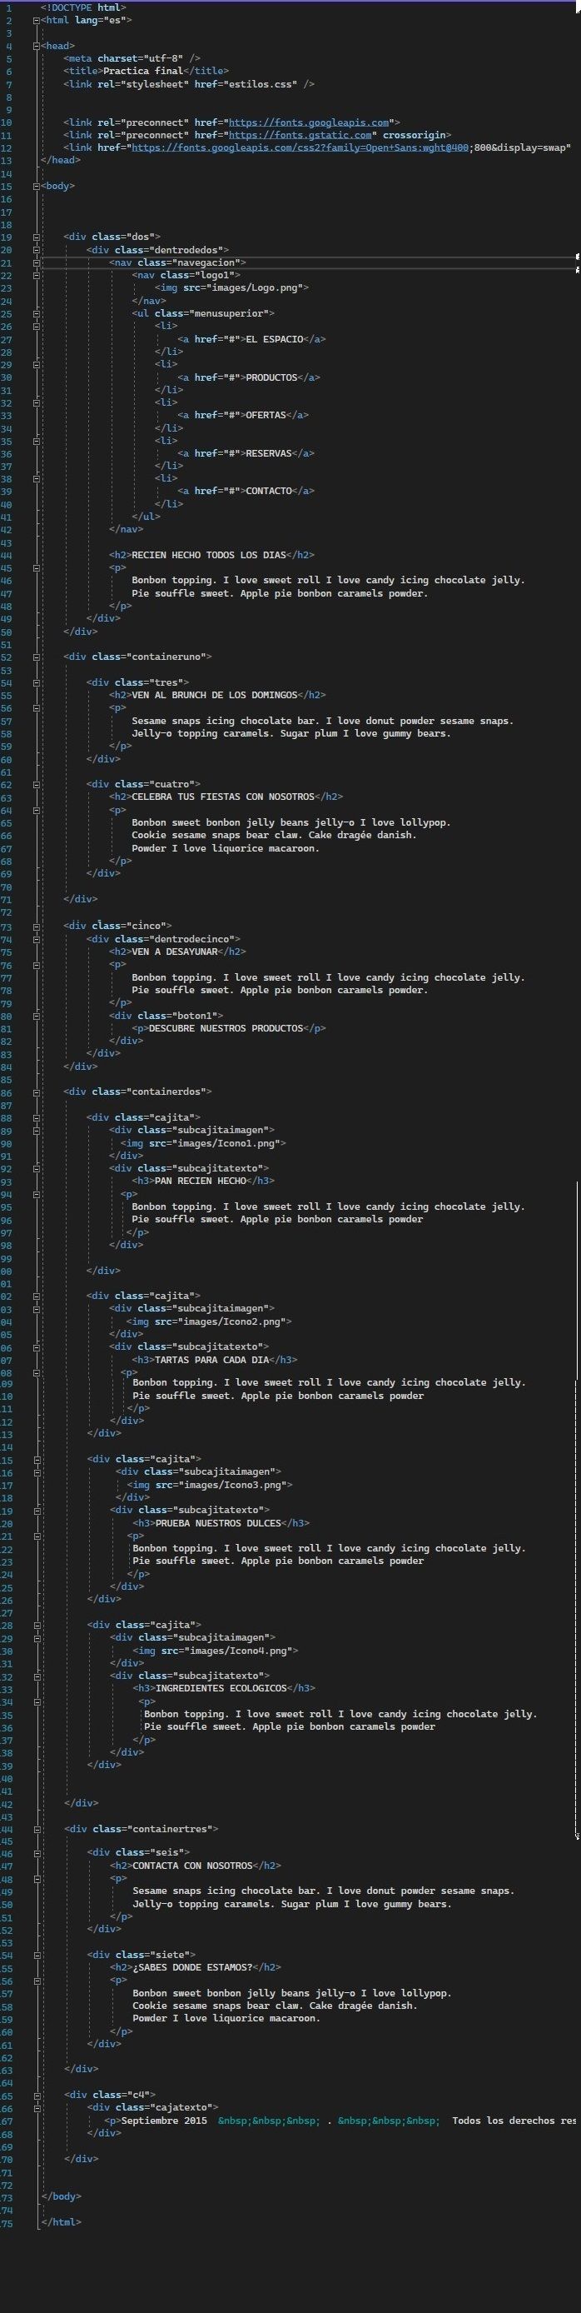Open the https://fonts.googleapis.com preconnect link

[x=309, y=122]
